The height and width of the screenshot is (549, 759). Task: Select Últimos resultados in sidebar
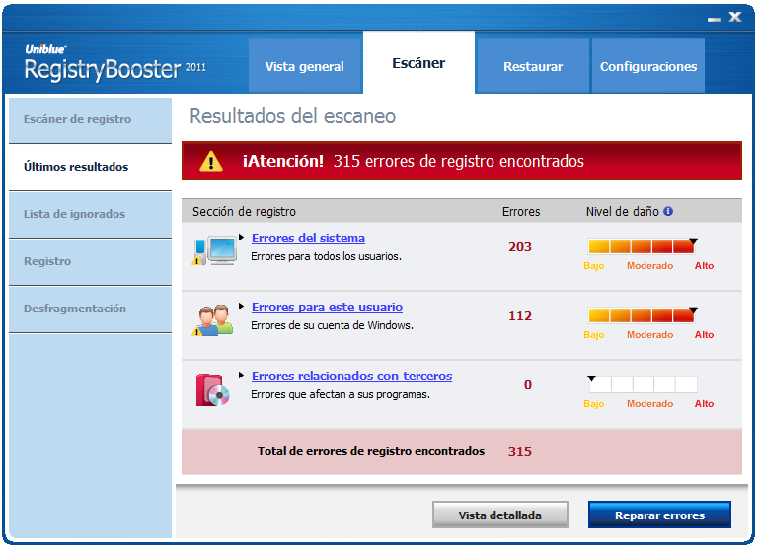90,167
